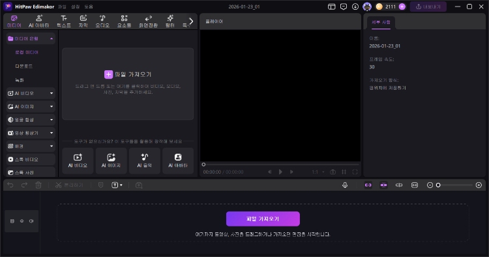
Task: Click the player progress bar handle
Action: point(203,165)
